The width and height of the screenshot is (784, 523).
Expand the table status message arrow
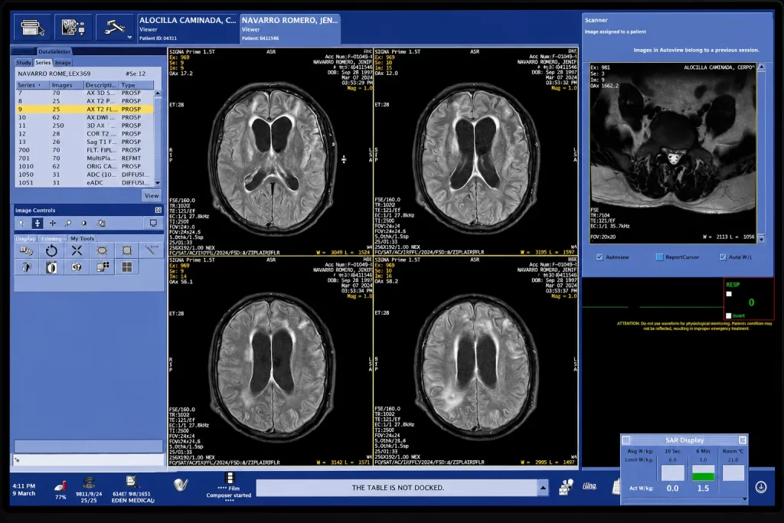click(543, 488)
